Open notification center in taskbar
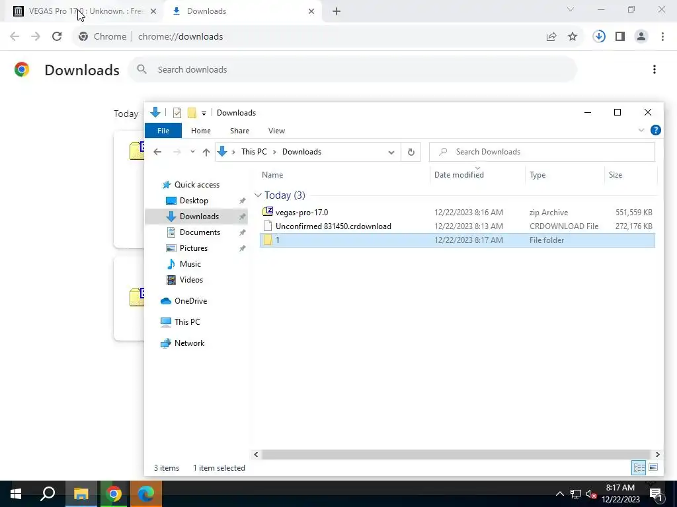Image resolution: width=677 pixels, height=507 pixels. [657, 494]
